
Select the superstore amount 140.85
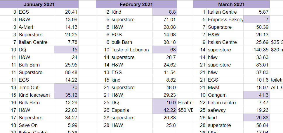tap(256, 50)
